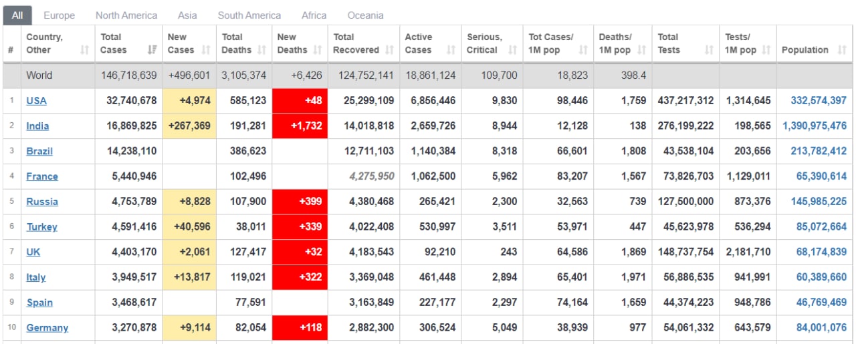
Task: Click Turkey population 85,072,664 link
Action: [821, 227]
